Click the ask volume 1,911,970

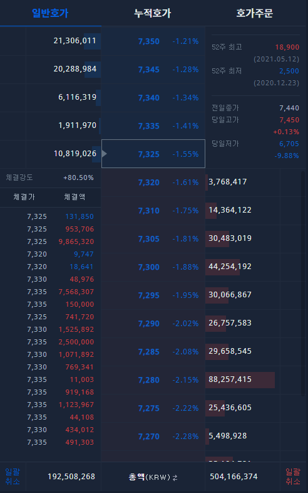[x=77, y=126]
